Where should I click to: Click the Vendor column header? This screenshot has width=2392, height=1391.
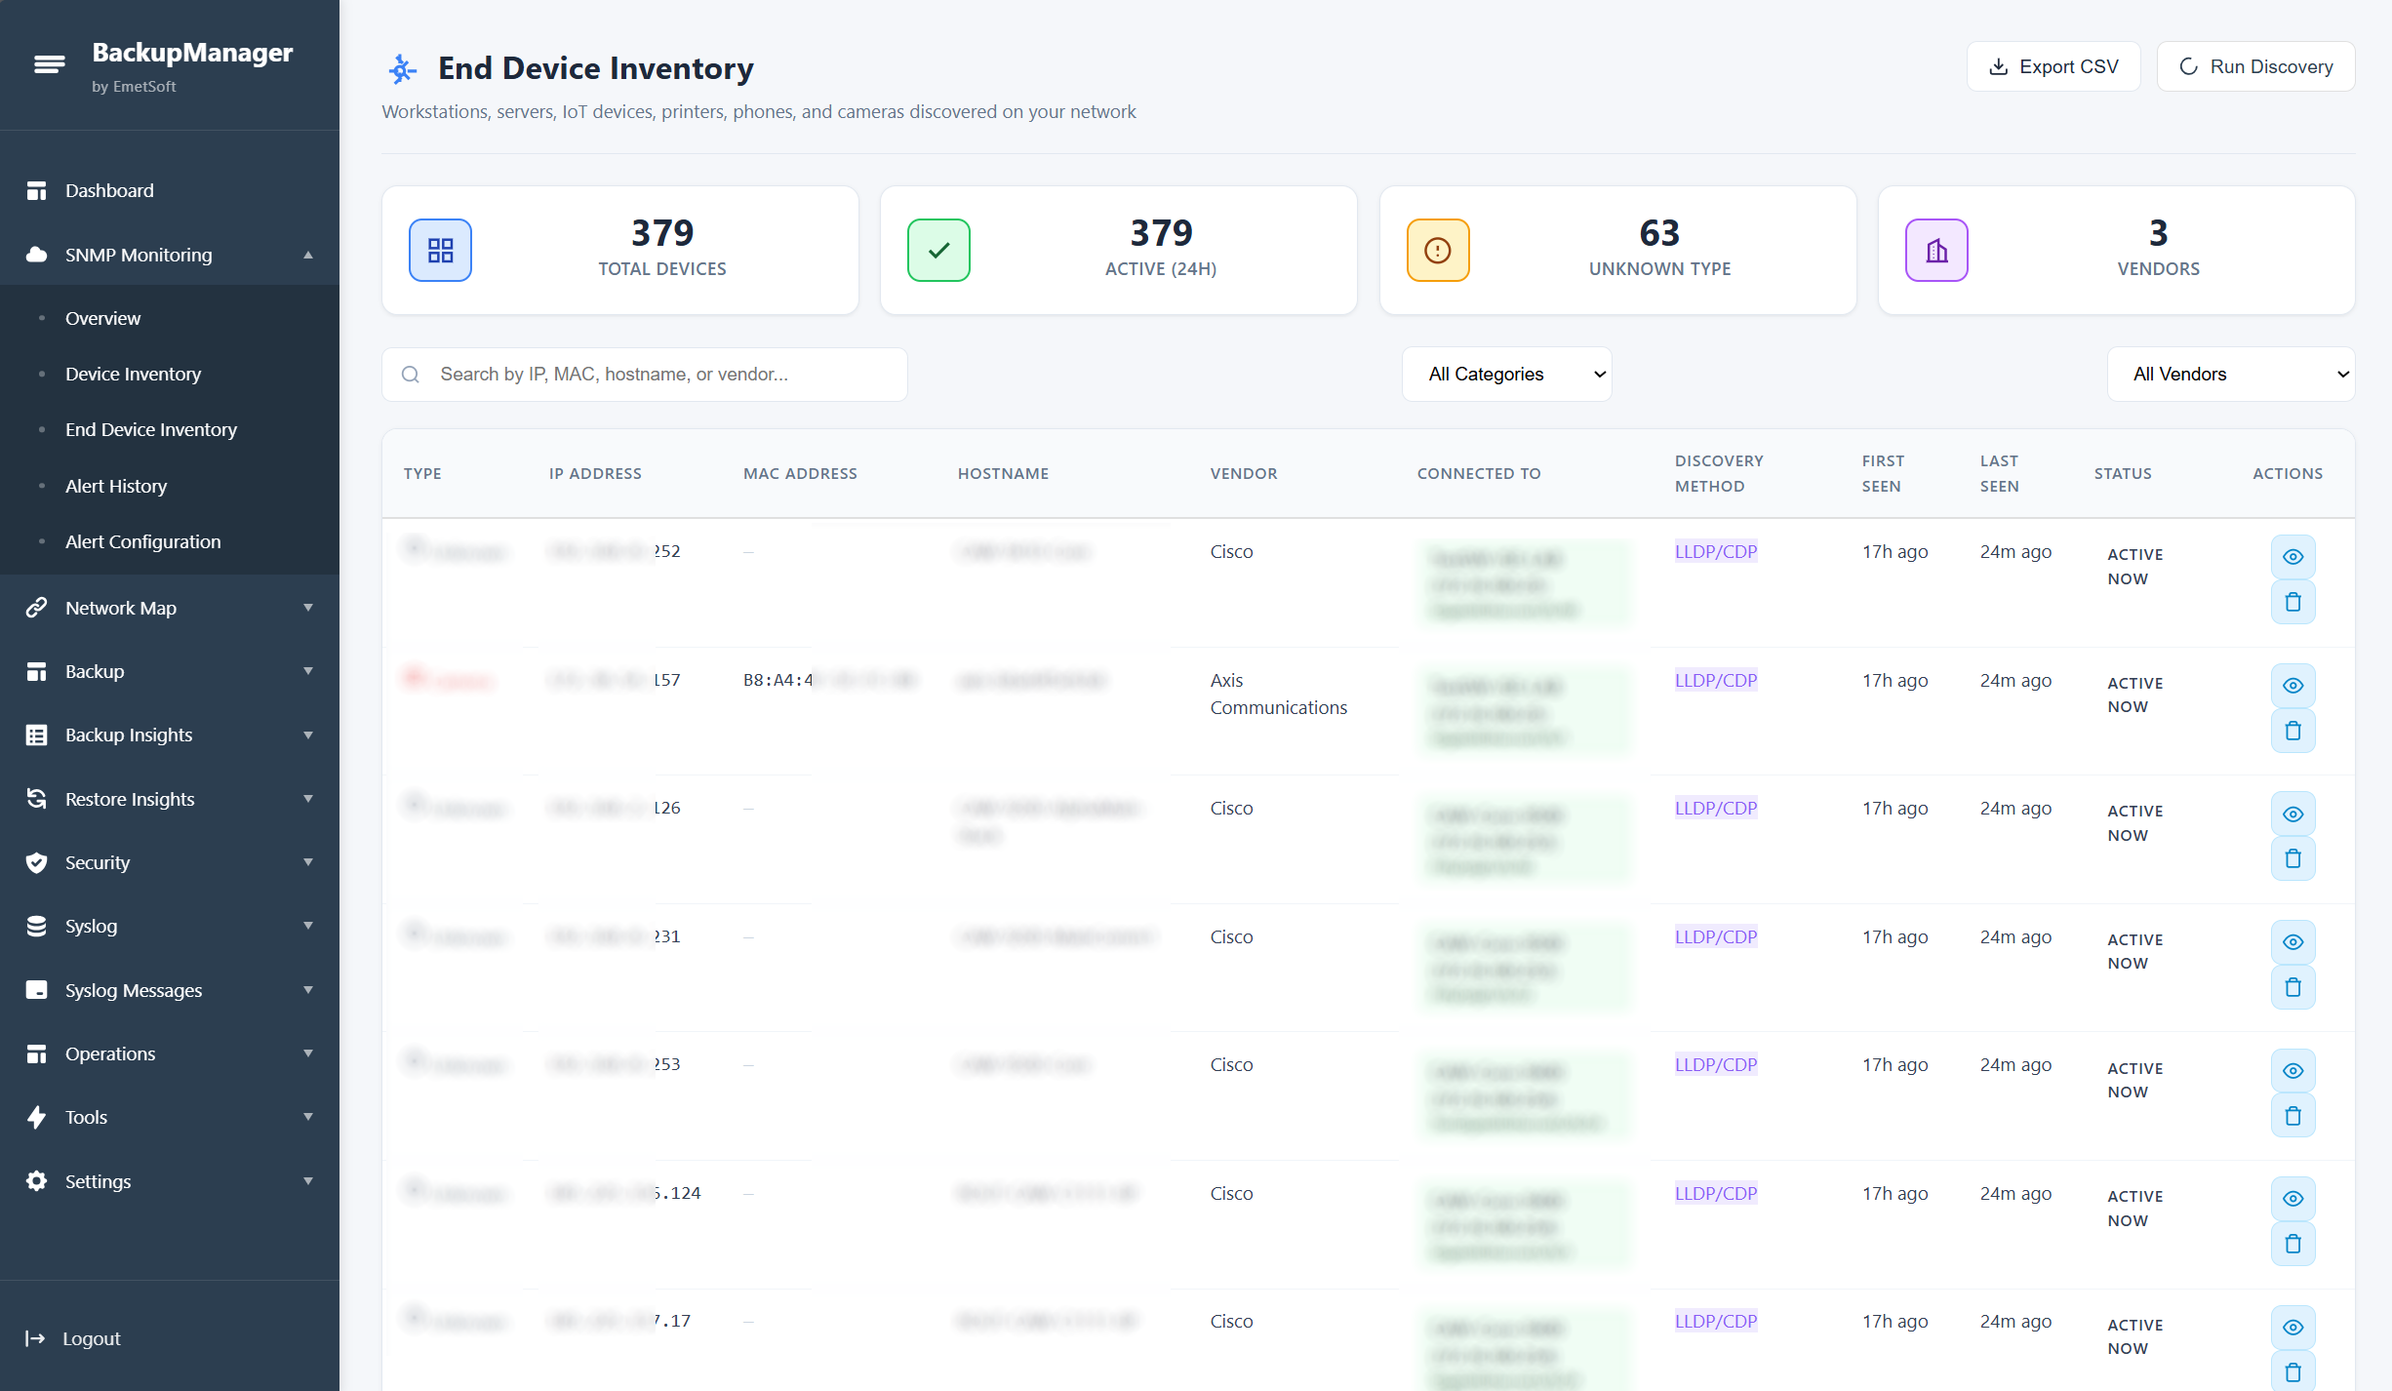click(1244, 473)
